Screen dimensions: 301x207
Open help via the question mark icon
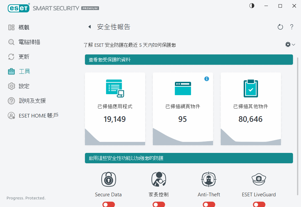pos(292,27)
